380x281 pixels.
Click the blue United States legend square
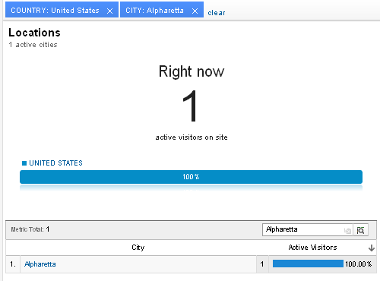coord(24,163)
